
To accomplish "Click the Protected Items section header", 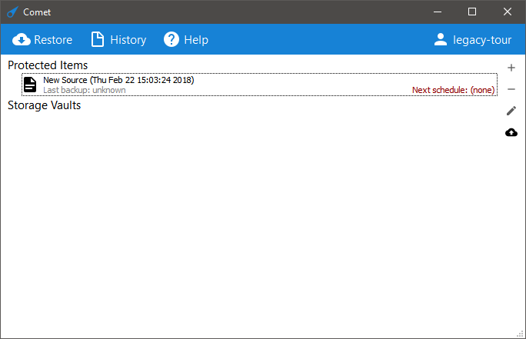I will click(48, 65).
